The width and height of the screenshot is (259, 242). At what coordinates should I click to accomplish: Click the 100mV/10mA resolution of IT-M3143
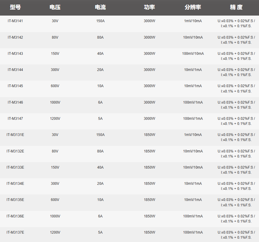coord(193,54)
